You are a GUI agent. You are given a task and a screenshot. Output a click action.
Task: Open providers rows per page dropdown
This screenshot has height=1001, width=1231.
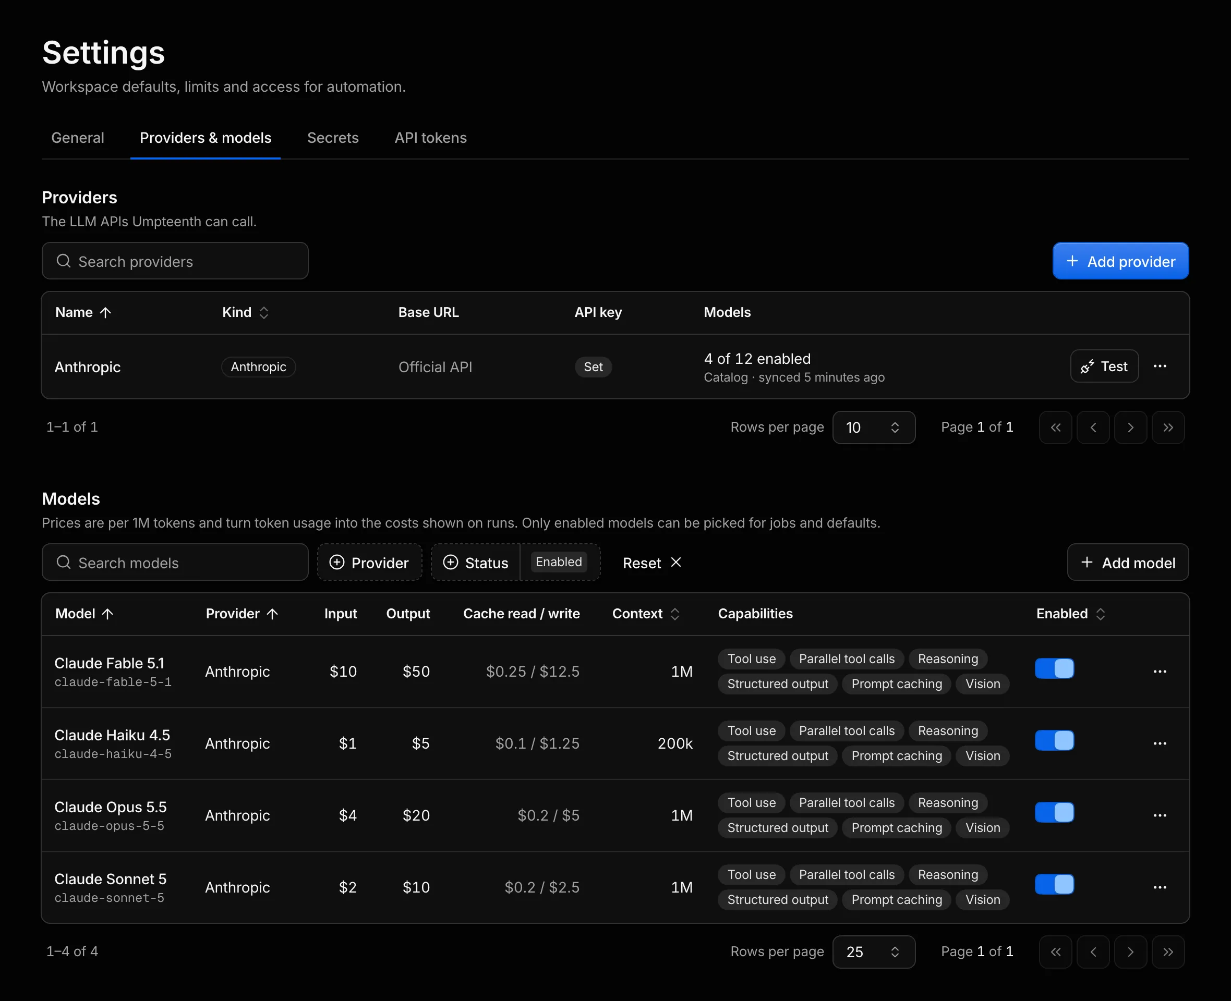tap(873, 428)
